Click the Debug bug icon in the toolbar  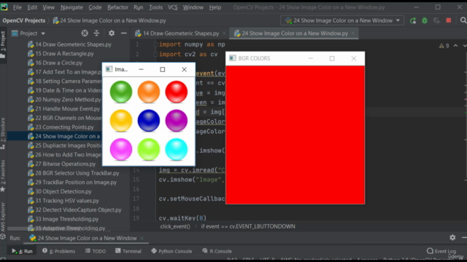425,20
